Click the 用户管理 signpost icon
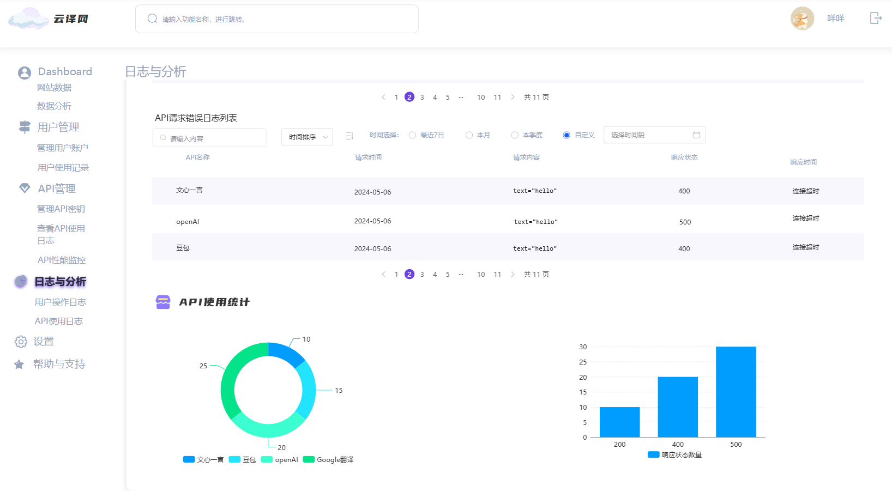Screen dimensions: 892x498 pyautogui.click(x=25, y=127)
